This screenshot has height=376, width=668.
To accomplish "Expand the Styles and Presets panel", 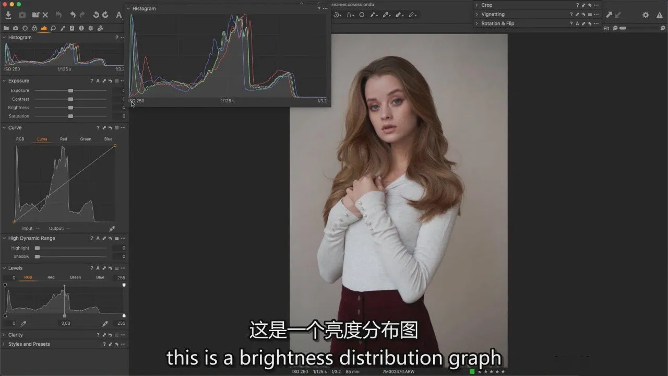I will point(4,344).
